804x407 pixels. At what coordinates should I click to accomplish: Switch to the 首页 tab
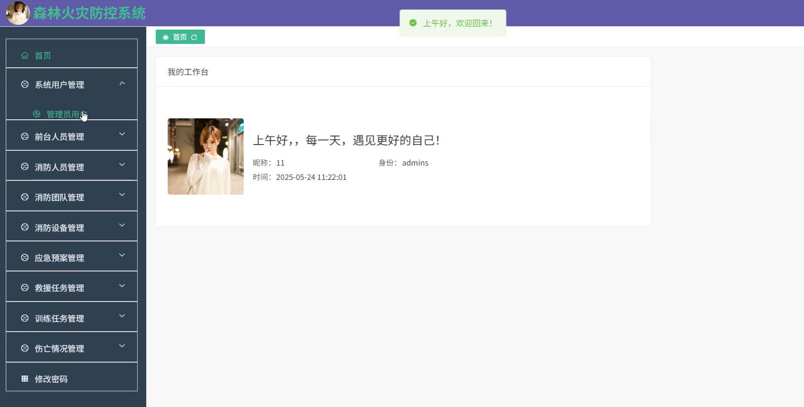coord(180,37)
